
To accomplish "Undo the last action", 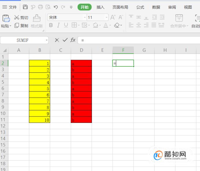I will (56, 7).
